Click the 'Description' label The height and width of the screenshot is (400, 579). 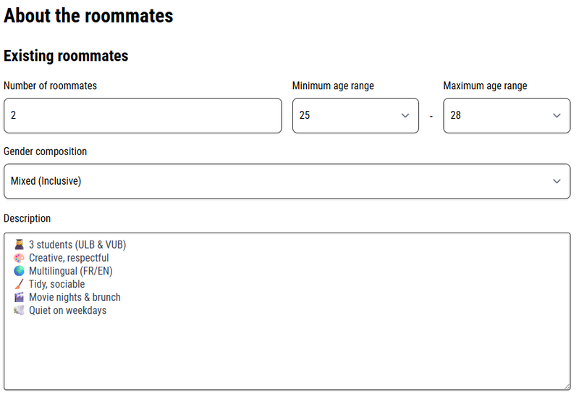27,219
